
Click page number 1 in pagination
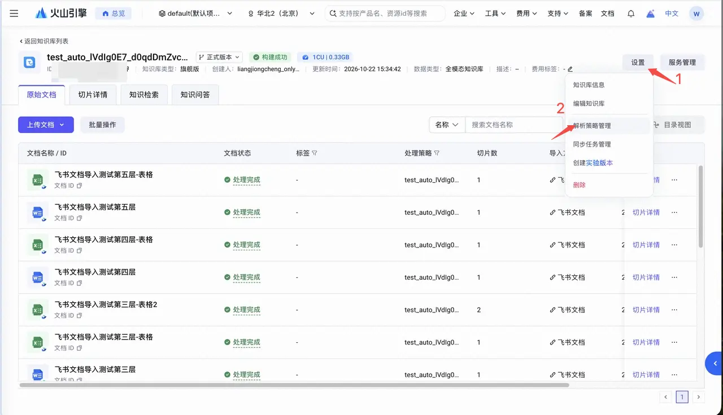click(682, 397)
